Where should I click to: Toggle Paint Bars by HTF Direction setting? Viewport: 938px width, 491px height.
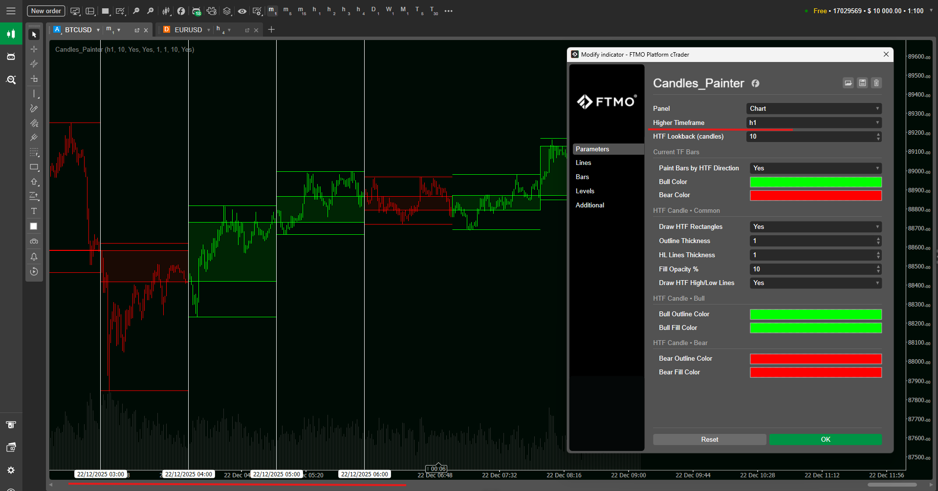[x=815, y=168]
